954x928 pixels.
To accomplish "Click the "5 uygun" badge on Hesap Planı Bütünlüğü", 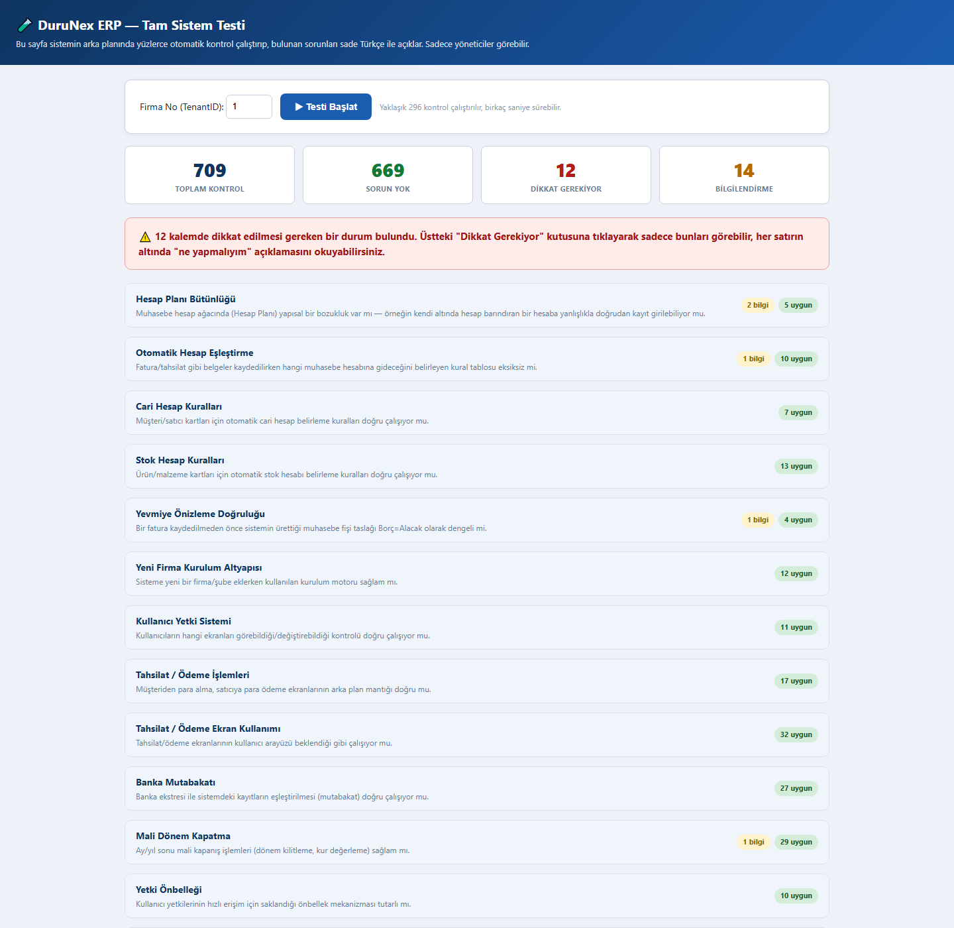I will pyautogui.click(x=798, y=306).
